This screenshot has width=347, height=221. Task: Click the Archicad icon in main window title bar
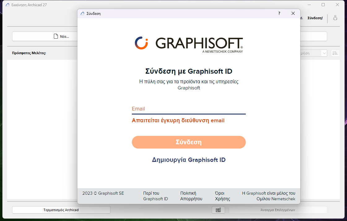[x=7, y=5]
